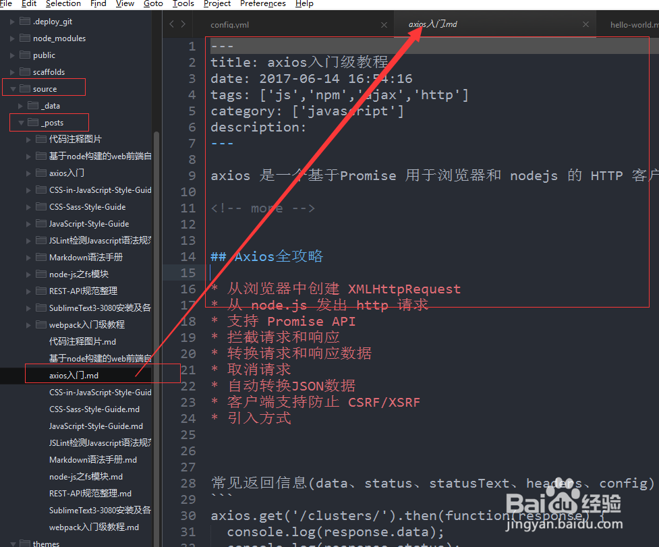Expand the 代码注释图片 folder arrow
The image size is (659, 547).
28,140
